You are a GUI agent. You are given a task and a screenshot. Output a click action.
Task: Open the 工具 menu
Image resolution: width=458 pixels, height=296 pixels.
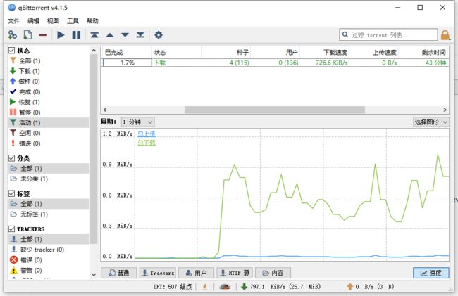73,21
